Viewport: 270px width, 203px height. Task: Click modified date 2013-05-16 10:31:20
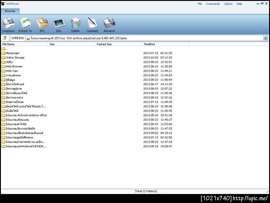(x=158, y=115)
